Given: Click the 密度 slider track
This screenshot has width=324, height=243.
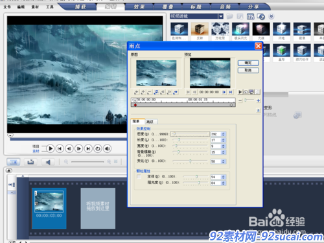Looking at the screenshot, I should 190,134.
